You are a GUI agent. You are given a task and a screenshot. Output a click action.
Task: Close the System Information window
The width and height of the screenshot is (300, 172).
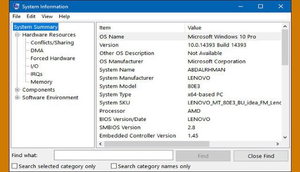(281, 7)
